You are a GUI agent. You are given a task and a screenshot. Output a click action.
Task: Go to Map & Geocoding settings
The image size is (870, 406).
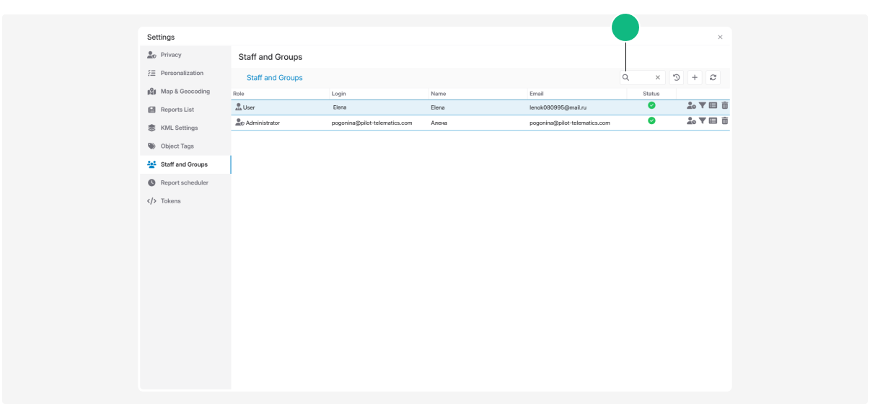[x=185, y=92]
